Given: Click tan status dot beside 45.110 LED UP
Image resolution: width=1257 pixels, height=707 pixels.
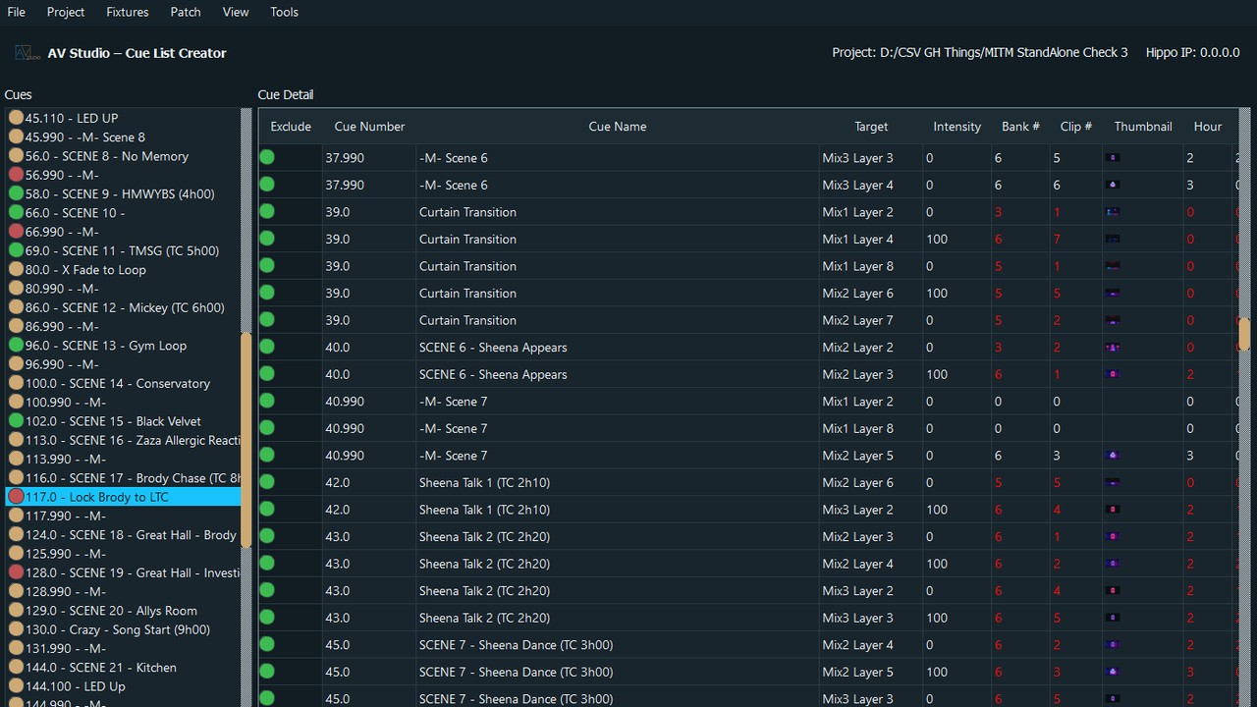Looking at the screenshot, I should tap(16, 118).
